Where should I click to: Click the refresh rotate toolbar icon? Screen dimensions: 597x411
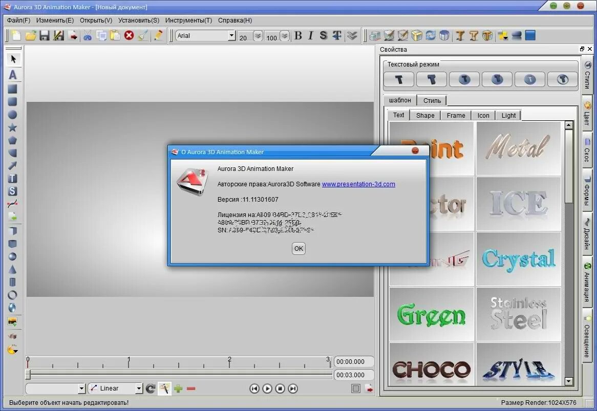click(430, 35)
